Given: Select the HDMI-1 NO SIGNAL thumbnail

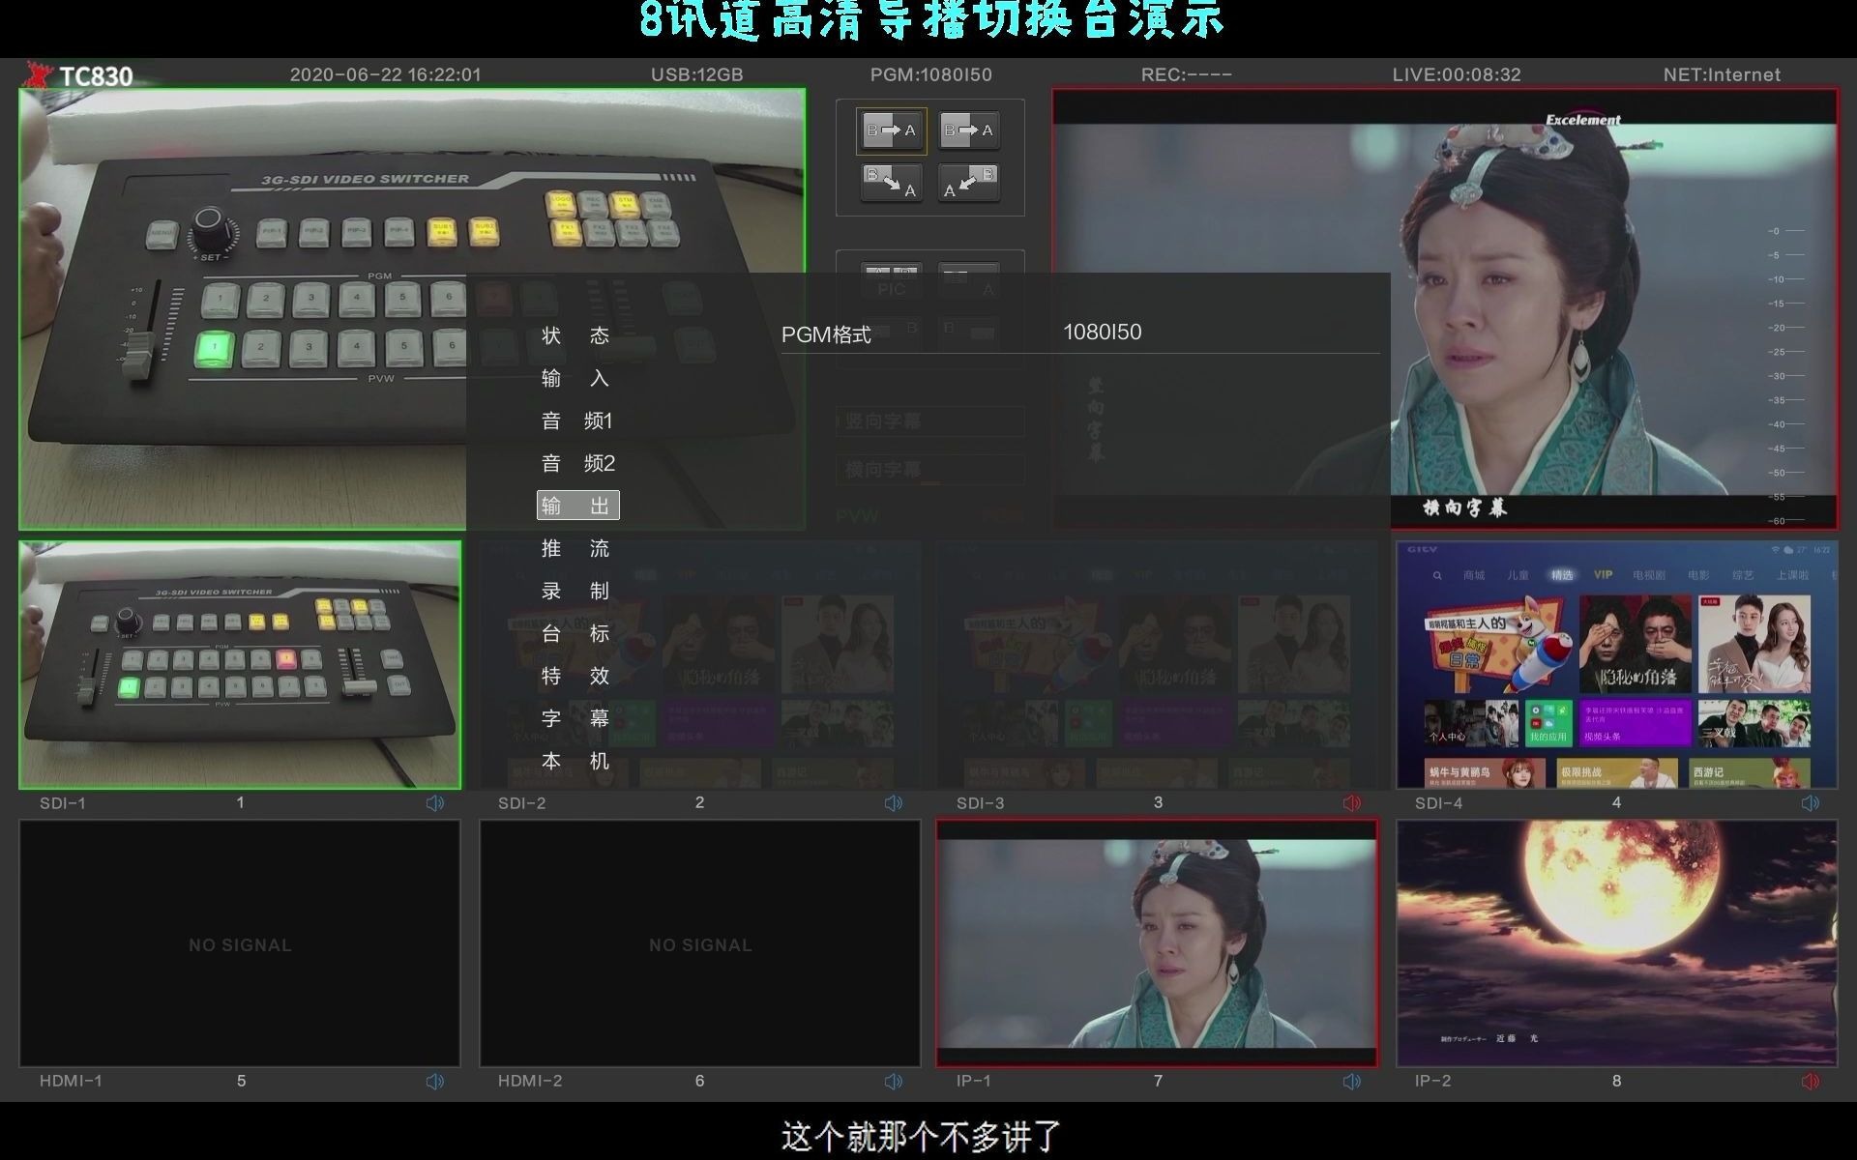Looking at the screenshot, I should coord(240,943).
